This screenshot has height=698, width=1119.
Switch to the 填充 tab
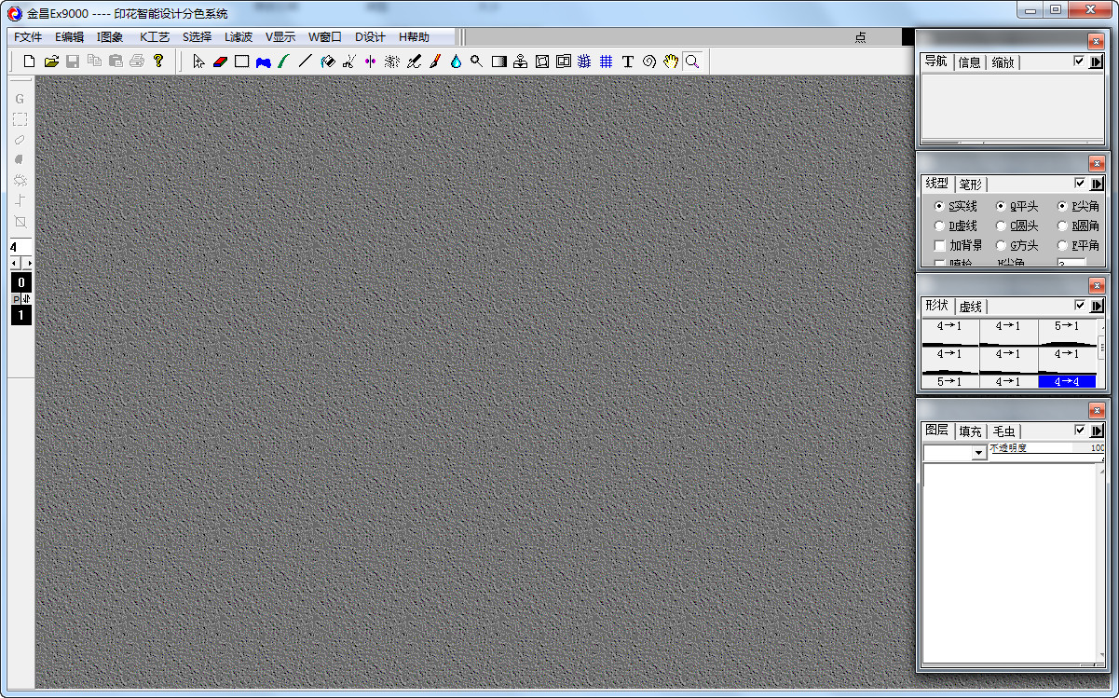(970, 431)
